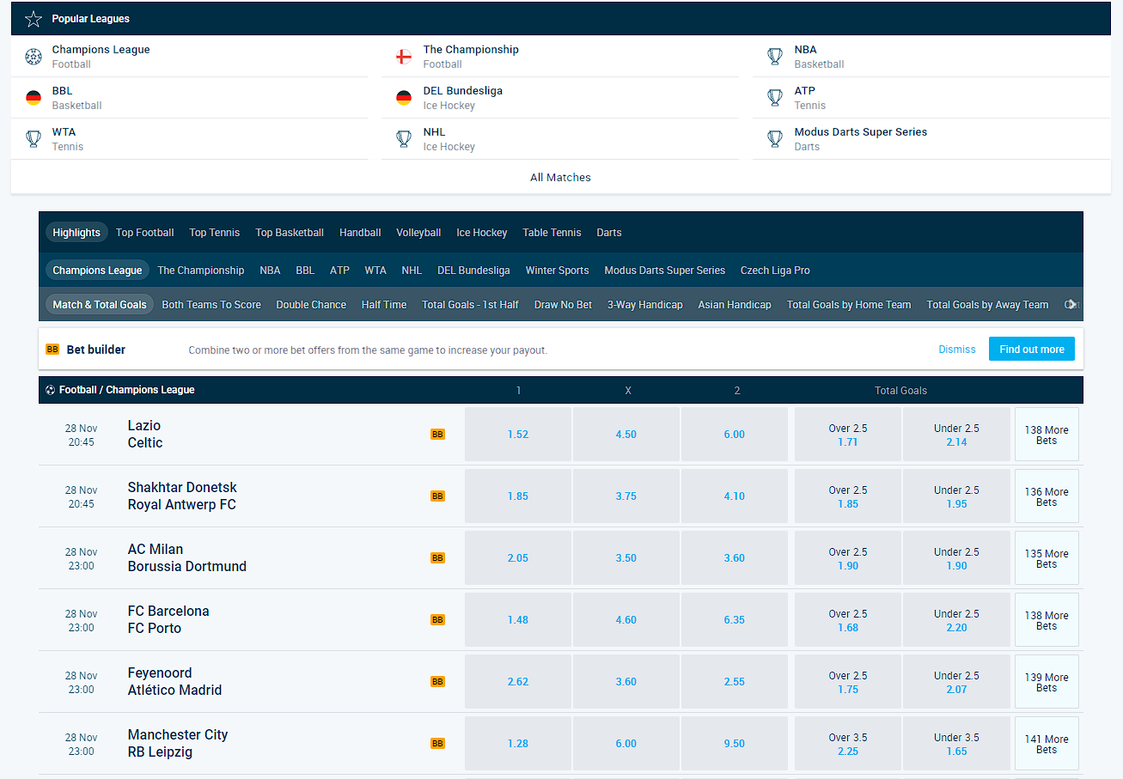Toggle Over 2.5 goals for AC Milan match
The height and width of the screenshot is (779, 1123).
click(847, 558)
